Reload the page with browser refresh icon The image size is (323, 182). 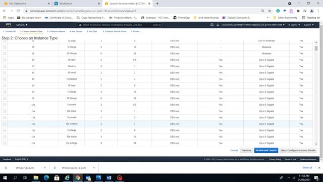[x=18, y=11]
